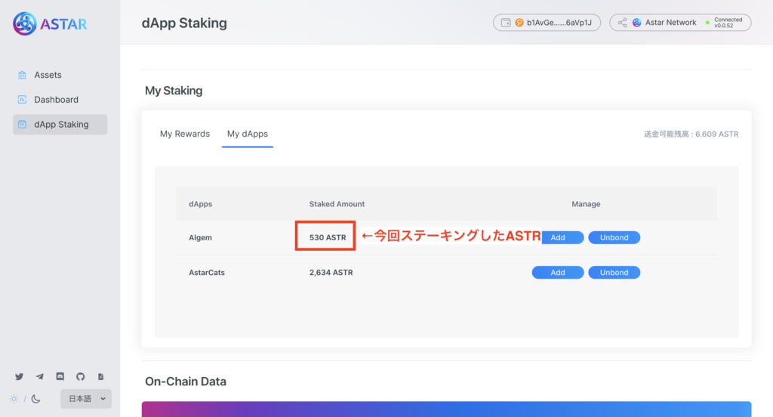The image size is (773, 417).
Task: Click the Astar Network logo icon
Action: (x=637, y=23)
